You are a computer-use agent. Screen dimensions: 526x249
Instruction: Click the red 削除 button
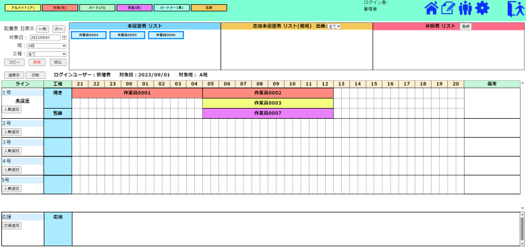tap(37, 62)
